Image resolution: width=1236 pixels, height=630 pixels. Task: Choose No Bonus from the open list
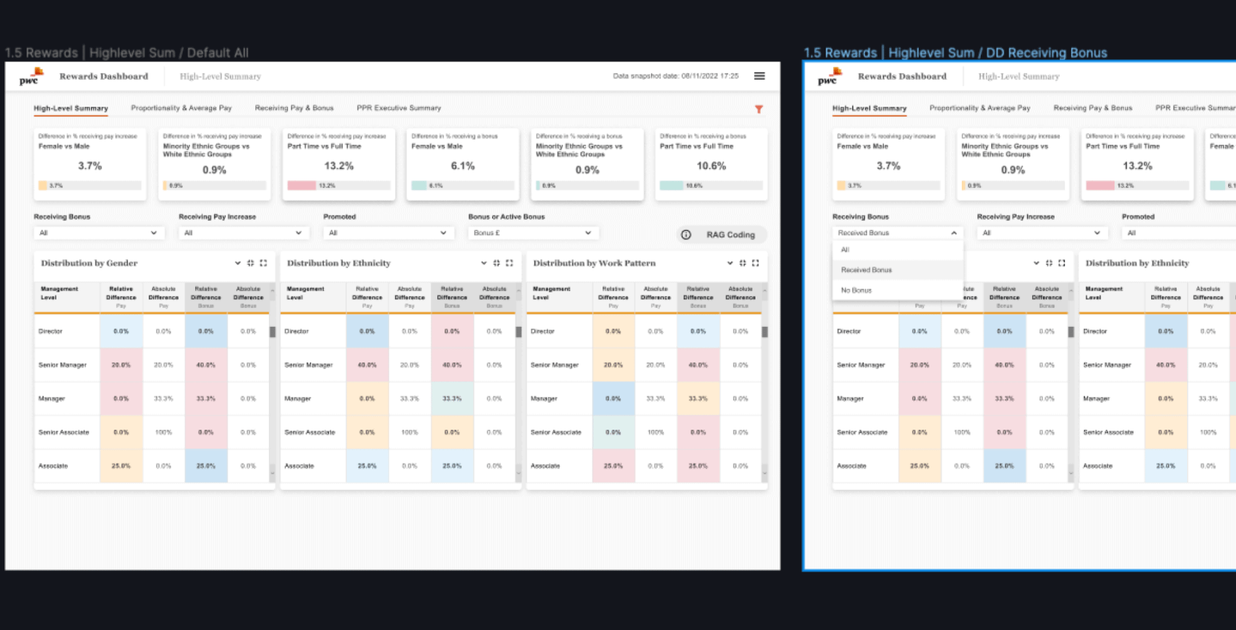pyautogui.click(x=856, y=290)
